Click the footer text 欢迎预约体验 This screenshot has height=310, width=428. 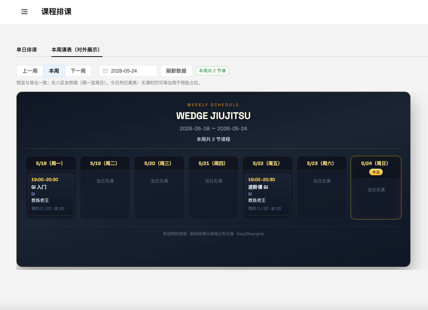coord(175,234)
